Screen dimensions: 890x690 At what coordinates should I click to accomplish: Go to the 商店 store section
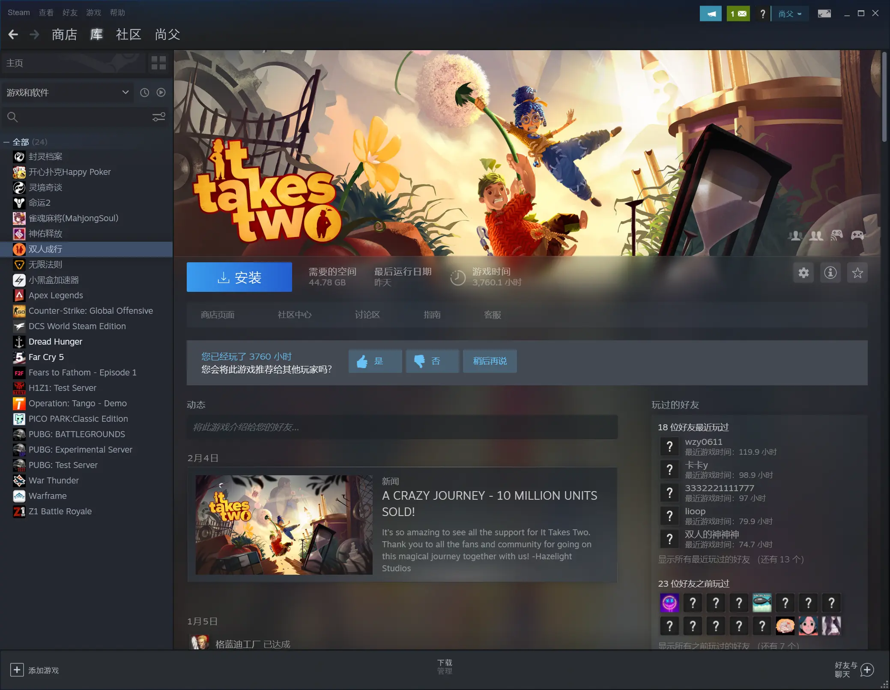(x=65, y=34)
